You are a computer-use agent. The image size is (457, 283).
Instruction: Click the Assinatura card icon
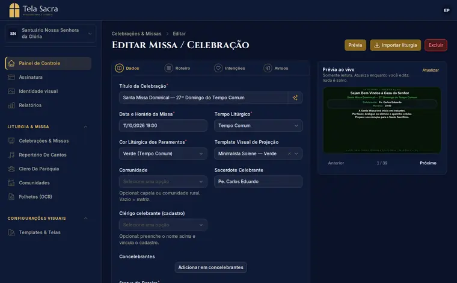click(11, 77)
